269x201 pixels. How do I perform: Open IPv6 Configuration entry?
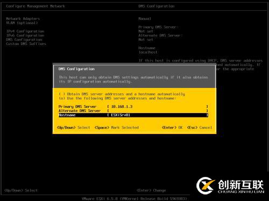[25, 35]
